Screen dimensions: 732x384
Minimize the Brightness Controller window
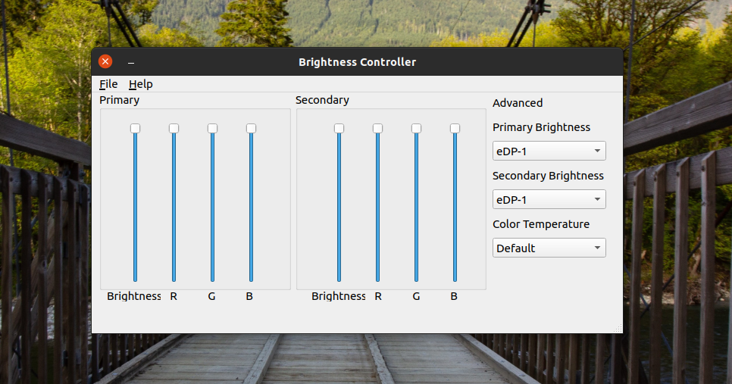click(131, 63)
